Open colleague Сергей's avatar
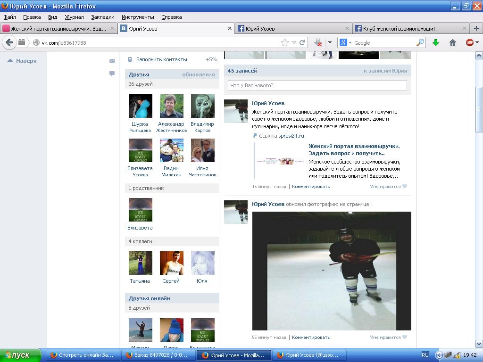Screen dimensions: 483x362 [x=172, y=263]
